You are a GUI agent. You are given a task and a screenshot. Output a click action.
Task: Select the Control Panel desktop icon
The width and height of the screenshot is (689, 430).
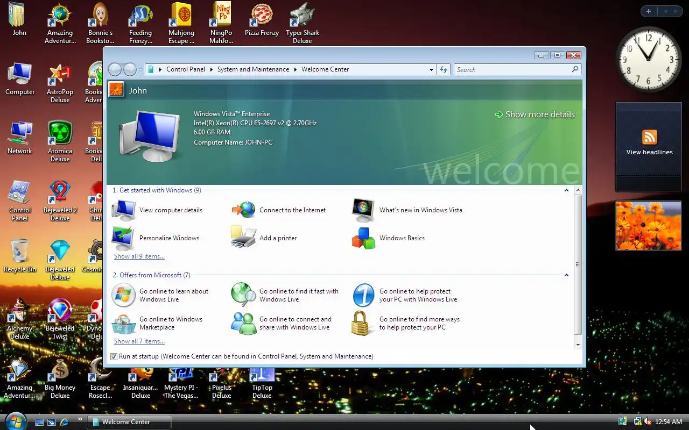(20, 200)
